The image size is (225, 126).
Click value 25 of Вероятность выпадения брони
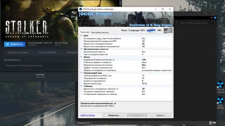(x=143, y=44)
